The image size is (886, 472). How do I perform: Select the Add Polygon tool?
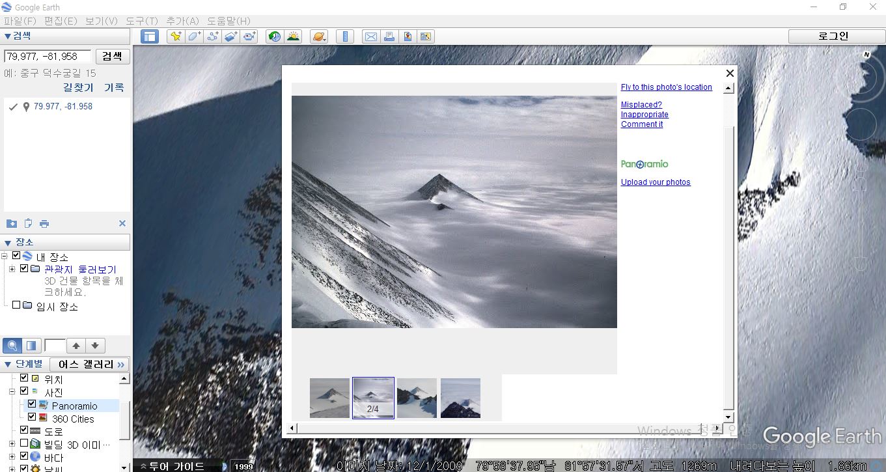click(x=194, y=36)
